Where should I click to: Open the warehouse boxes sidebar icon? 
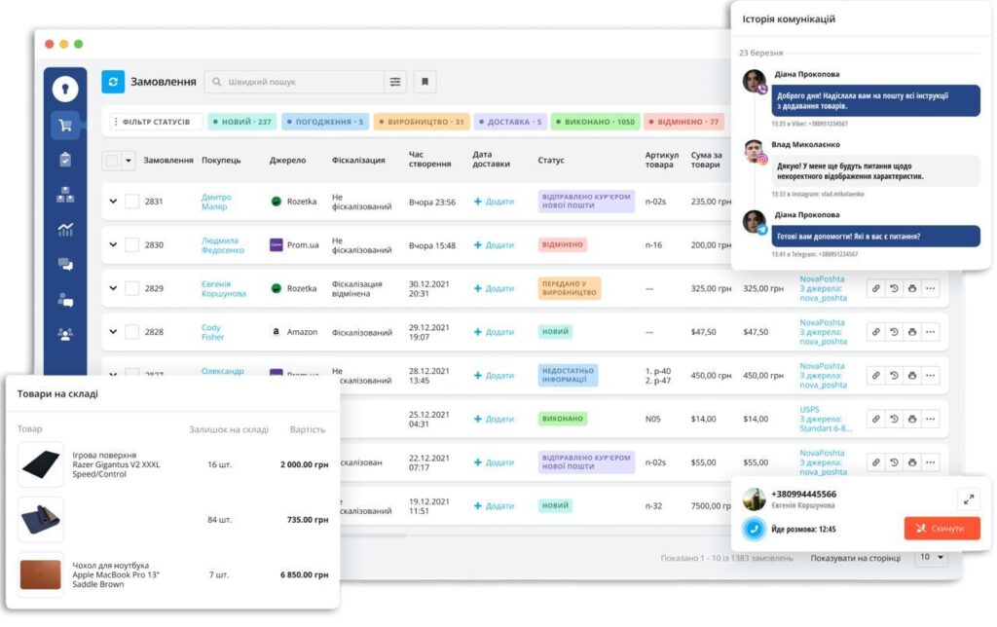pos(65,195)
